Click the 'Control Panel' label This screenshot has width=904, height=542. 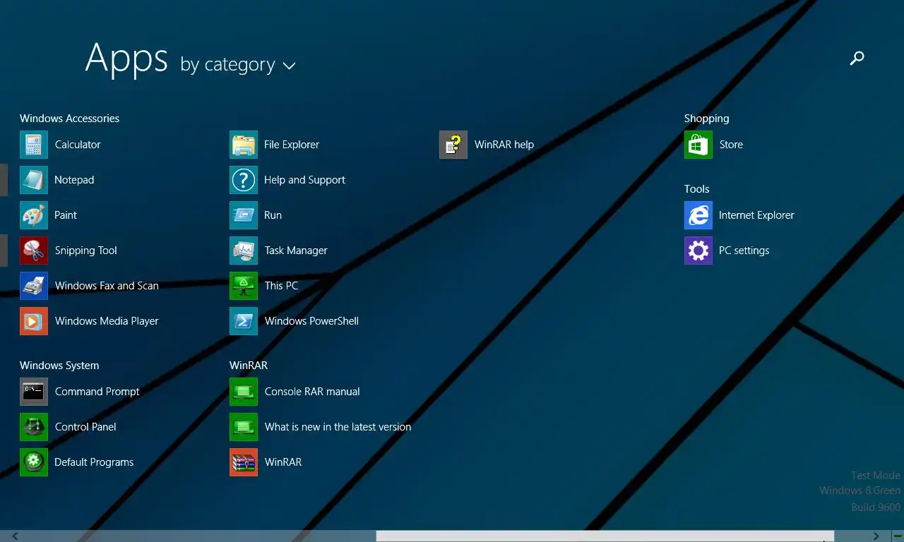coord(85,427)
